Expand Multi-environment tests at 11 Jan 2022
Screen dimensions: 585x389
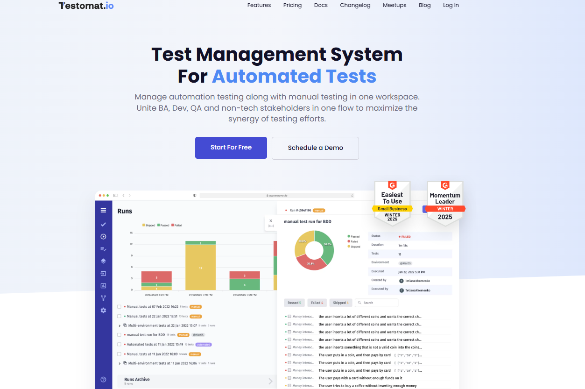pos(120,363)
